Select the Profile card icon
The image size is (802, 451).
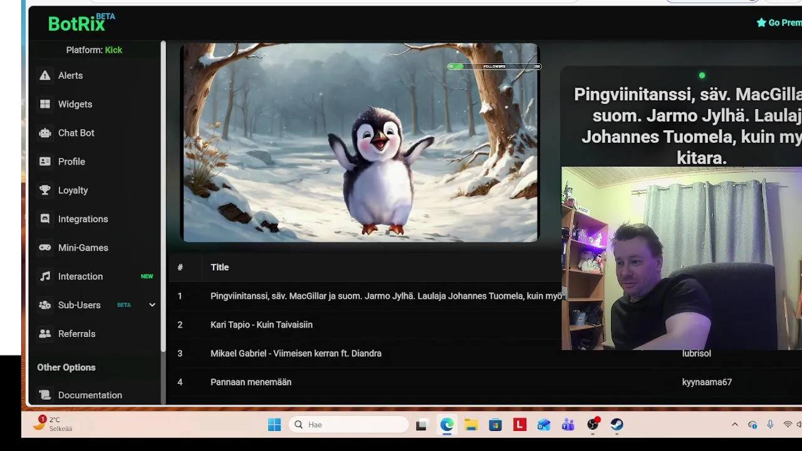45,162
